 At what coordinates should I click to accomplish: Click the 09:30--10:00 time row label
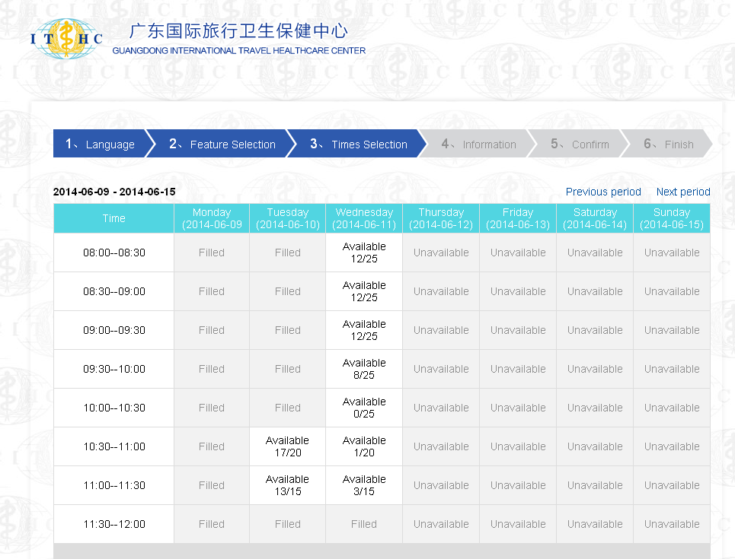pyautogui.click(x=114, y=370)
